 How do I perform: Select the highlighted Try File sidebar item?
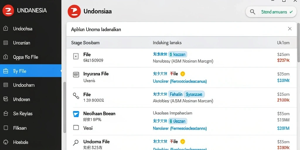coord(30,71)
